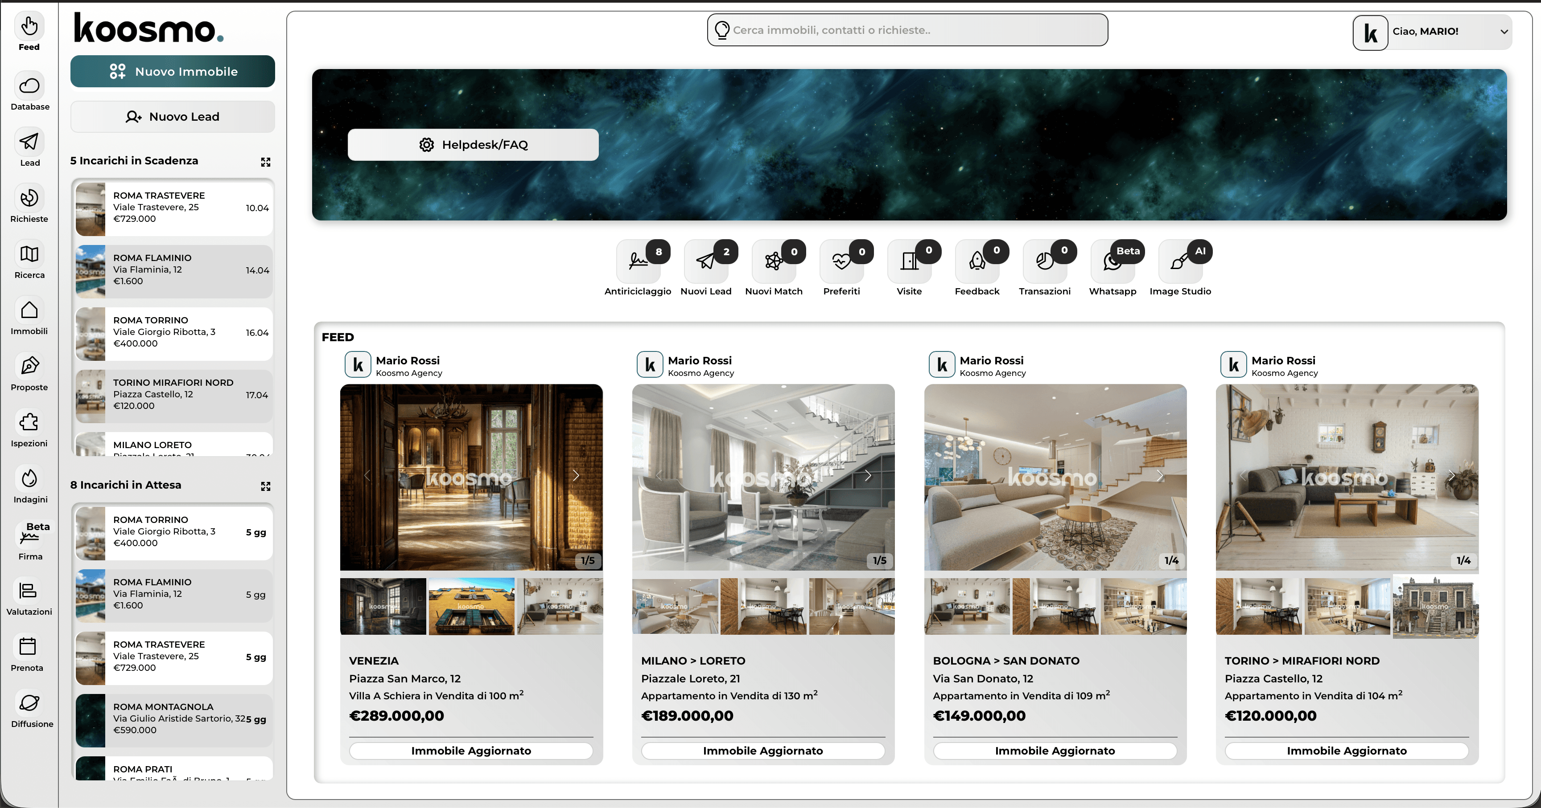Image resolution: width=1541 pixels, height=808 pixels.
Task: Click the koosmo logo
Action: [x=148, y=29]
